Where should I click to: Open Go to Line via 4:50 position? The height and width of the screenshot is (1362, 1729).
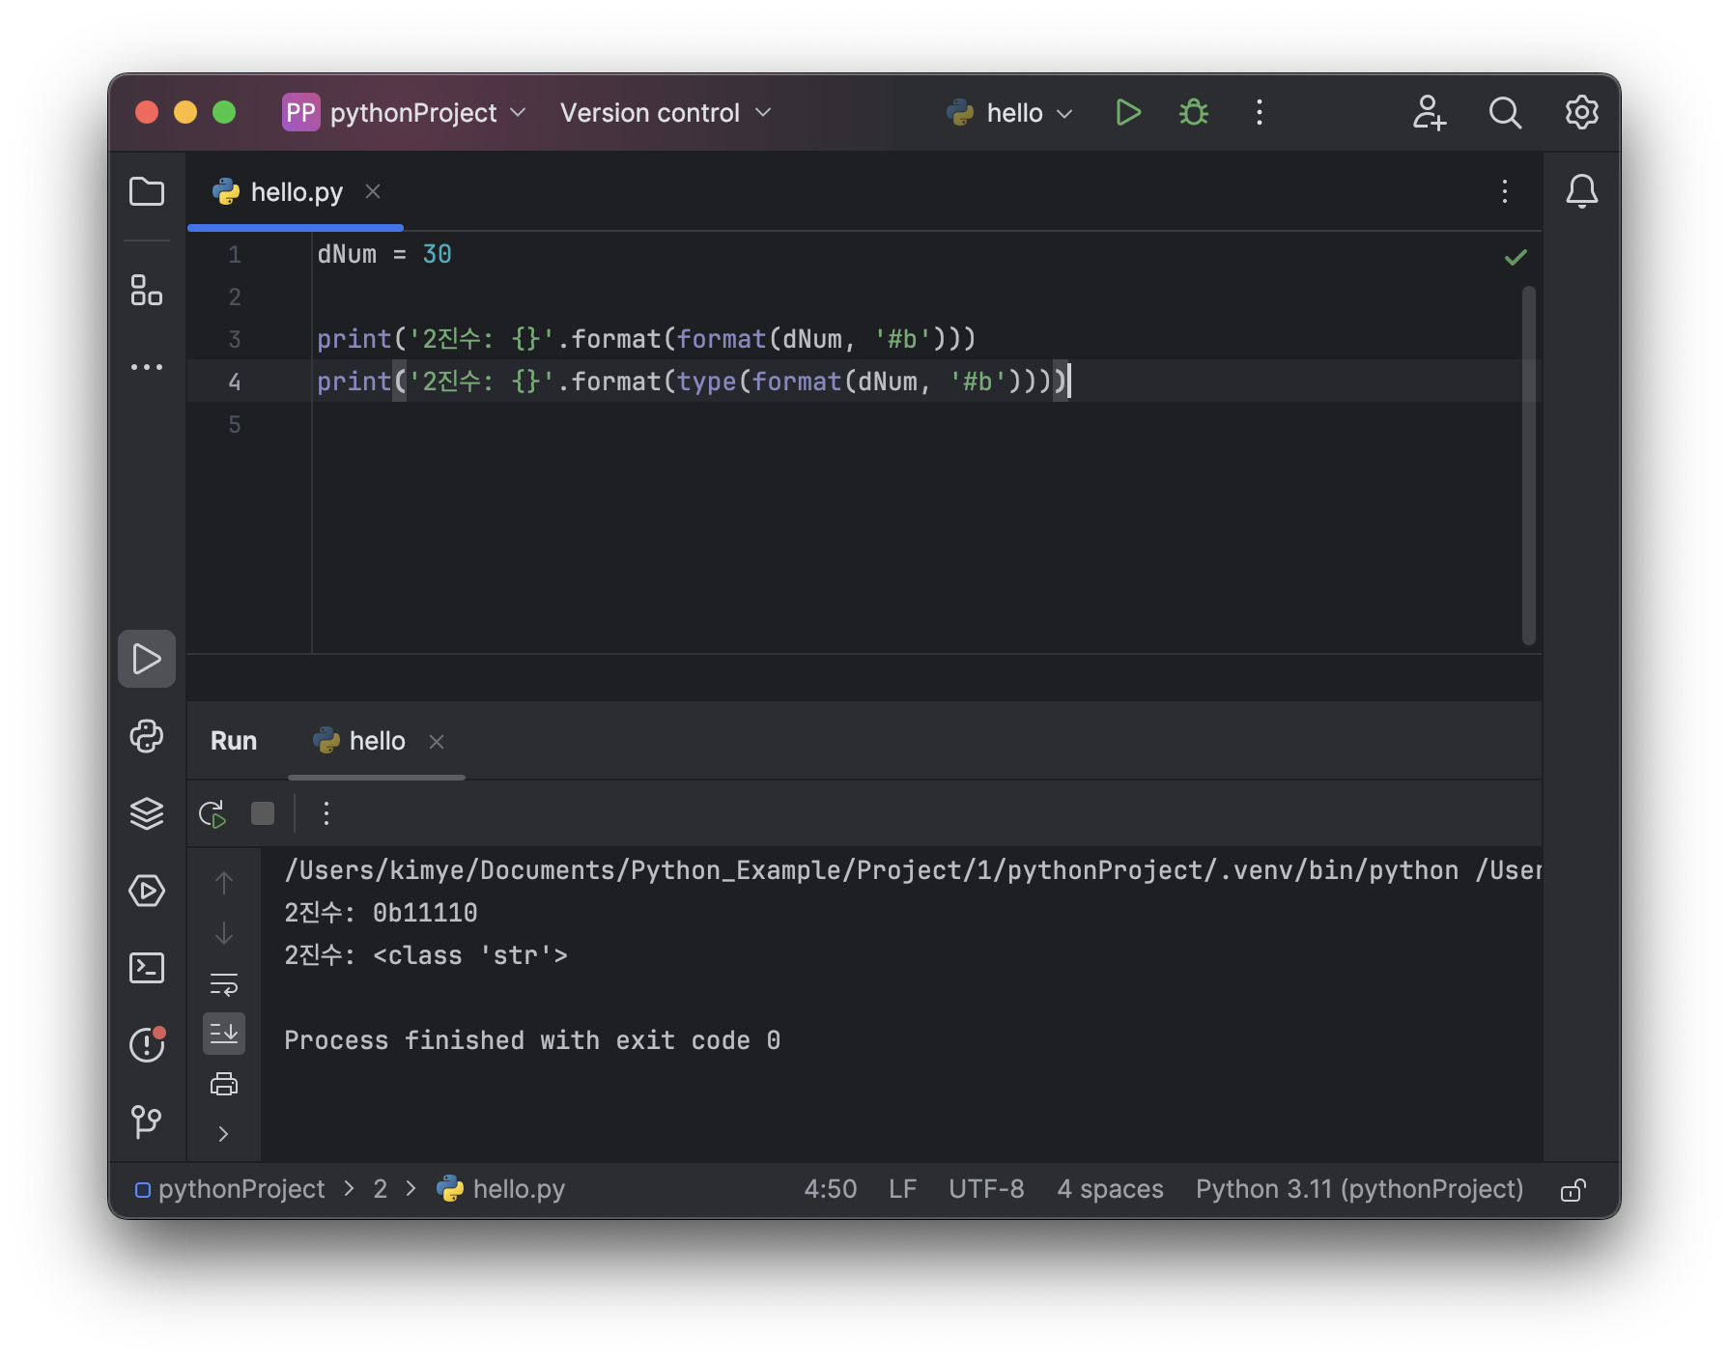click(x=830, y=1189)
